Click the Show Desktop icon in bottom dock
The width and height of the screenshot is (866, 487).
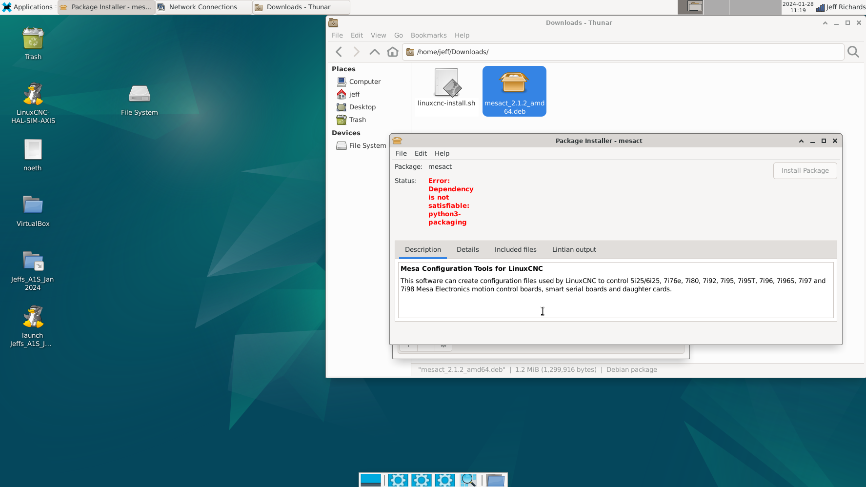click(x=371, y=480)
